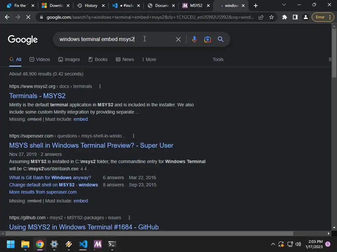The height and width of the screenshot is (252, 337).
Task: Stop loading the page
Action: pos(28,17)
